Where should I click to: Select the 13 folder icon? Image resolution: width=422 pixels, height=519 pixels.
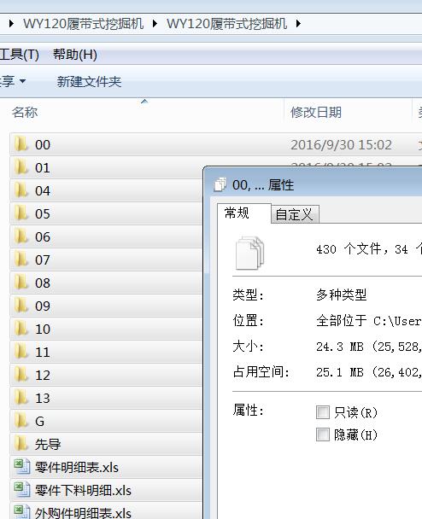[x=21, y=398]
